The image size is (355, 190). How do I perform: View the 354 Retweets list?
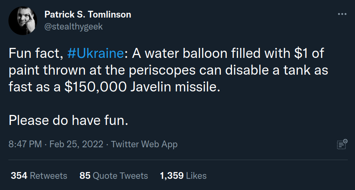pos(39,176)
